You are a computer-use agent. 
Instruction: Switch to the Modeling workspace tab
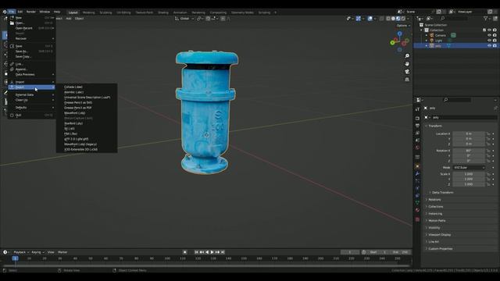(x=88, y=12)
